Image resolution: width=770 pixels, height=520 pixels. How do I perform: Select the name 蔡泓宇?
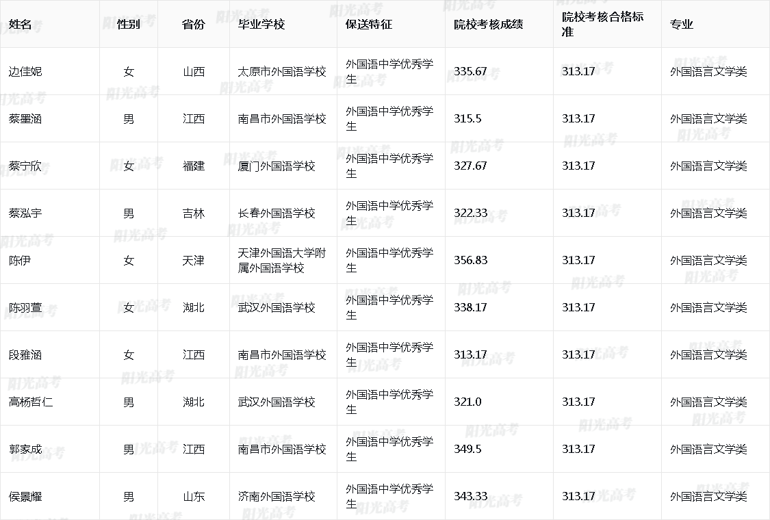click(x=25, y=213)
